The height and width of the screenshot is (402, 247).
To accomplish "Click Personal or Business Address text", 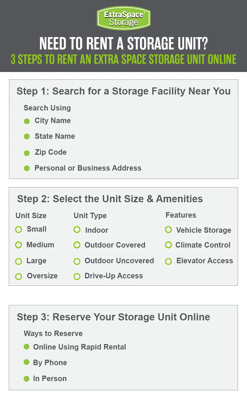I will [x=88, y=168].
